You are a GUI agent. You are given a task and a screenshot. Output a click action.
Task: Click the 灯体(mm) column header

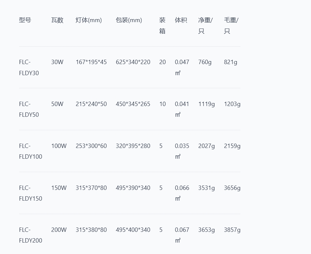click(89, 20)
